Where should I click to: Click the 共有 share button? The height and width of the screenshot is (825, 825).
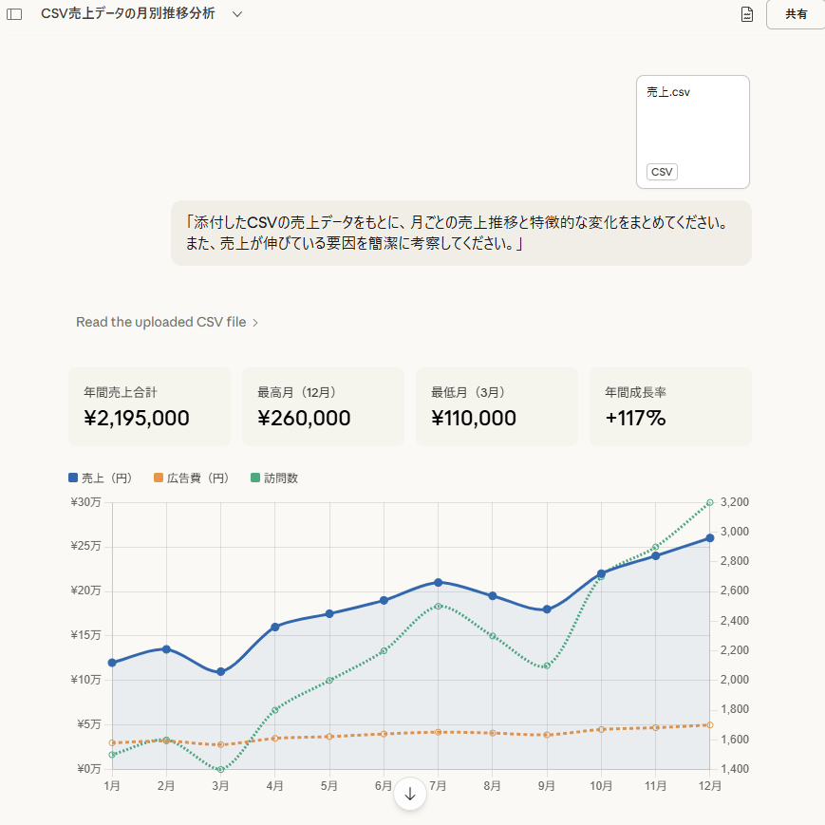point(796,14)
